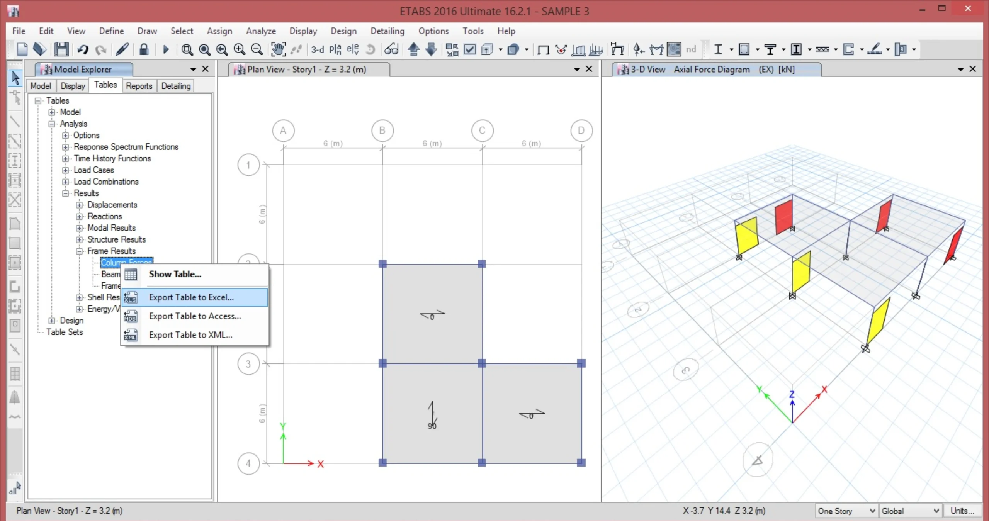This screenshot has height=521, width=989.
Task: Choose Export Table to Access menu entry
Action: (x=195, y=316)
